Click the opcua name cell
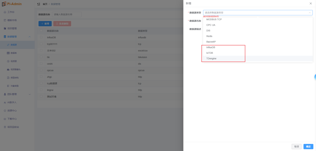Image resolution: width=316 pixels, height=151 pixels. click(x=50, y=70)
